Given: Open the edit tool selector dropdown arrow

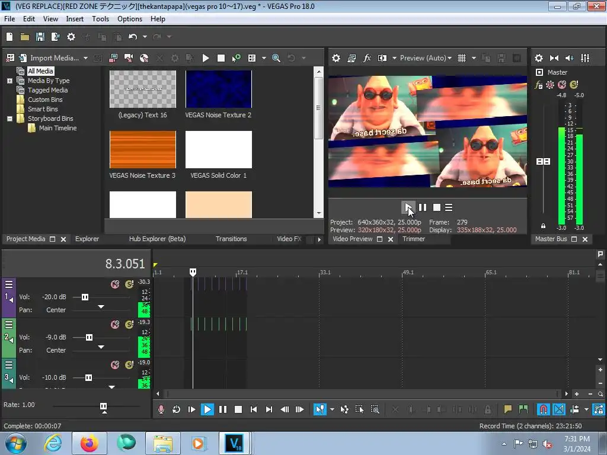Looking at the screenshot, I should (x=332, y=409).
